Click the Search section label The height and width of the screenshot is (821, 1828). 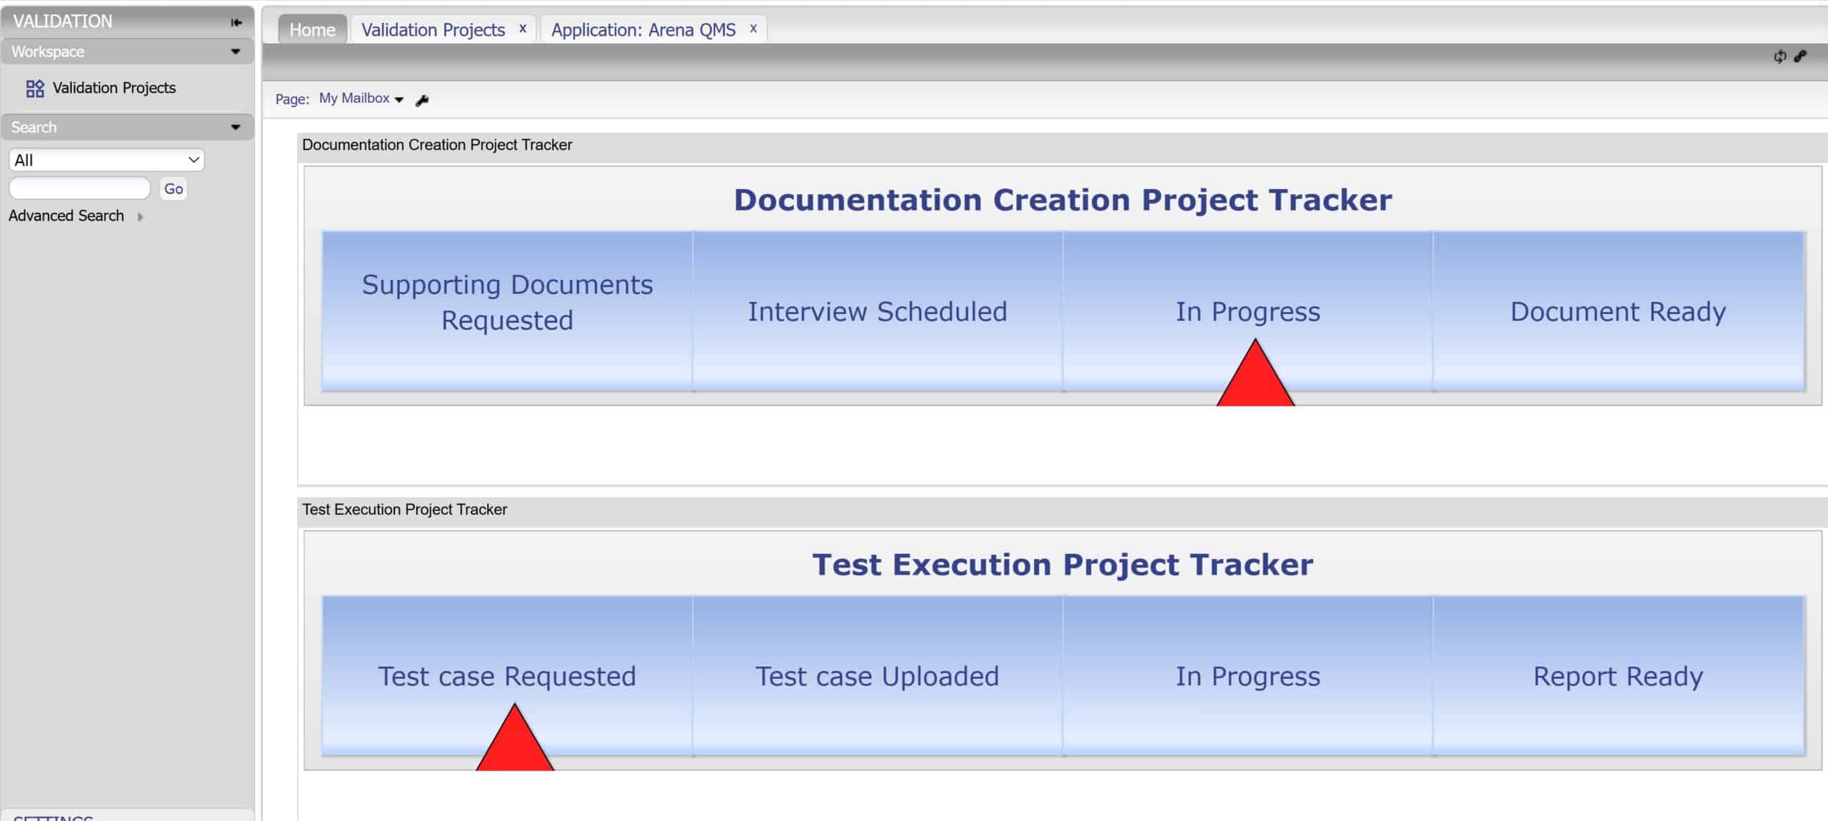[x=34, y=127]
